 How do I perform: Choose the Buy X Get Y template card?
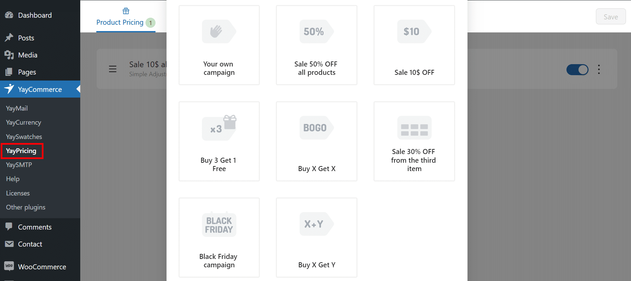316,237
